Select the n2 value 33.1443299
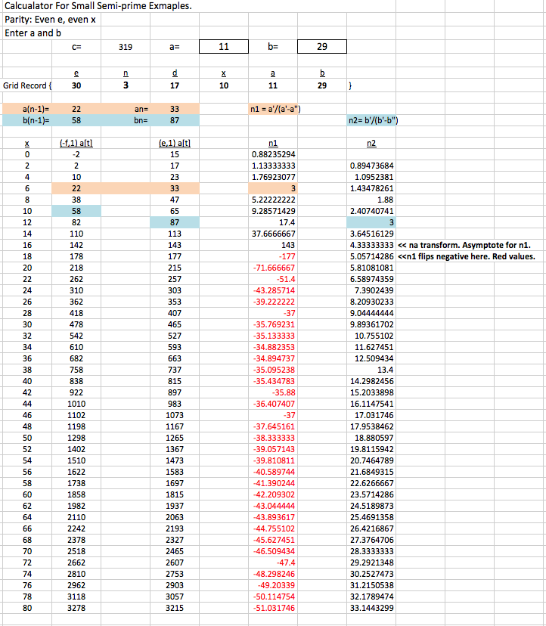546x626 pixels. coord(371,608)
